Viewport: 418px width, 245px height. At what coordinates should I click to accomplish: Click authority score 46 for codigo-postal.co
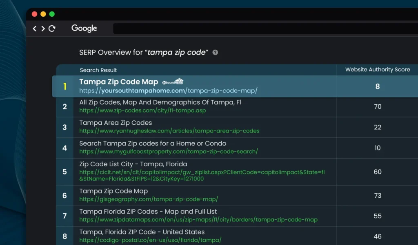(x=378, y=236)
